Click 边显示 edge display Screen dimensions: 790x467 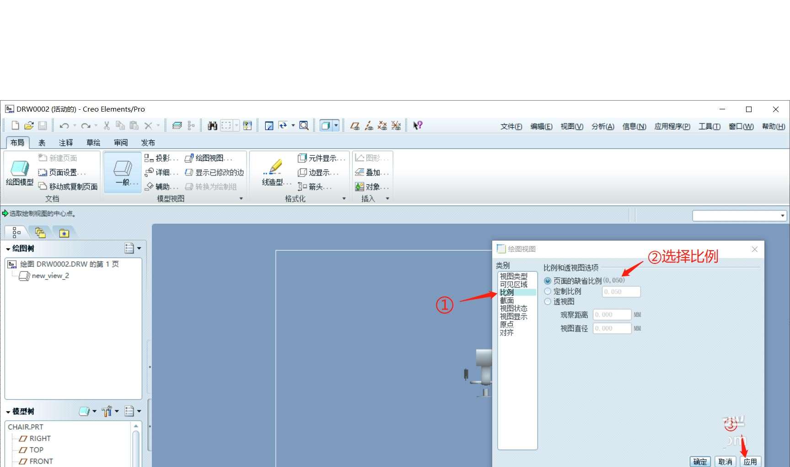pos(318,172)
